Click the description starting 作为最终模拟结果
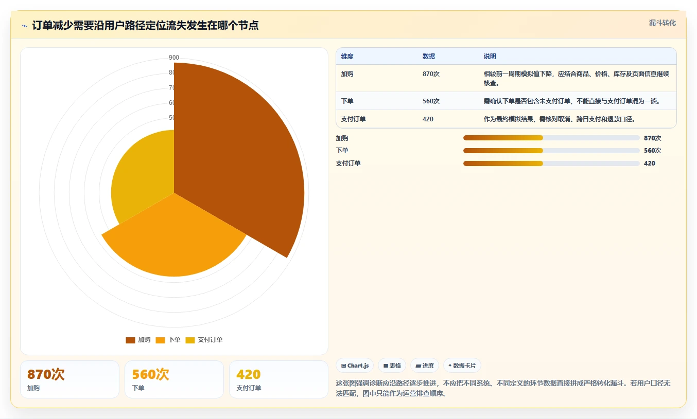This screenshot has height=419, width=697. [560, 119]
